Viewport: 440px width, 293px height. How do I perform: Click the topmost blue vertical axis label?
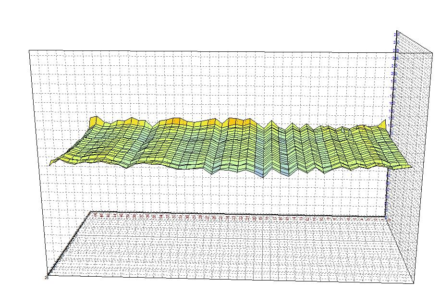coord(396,35)
